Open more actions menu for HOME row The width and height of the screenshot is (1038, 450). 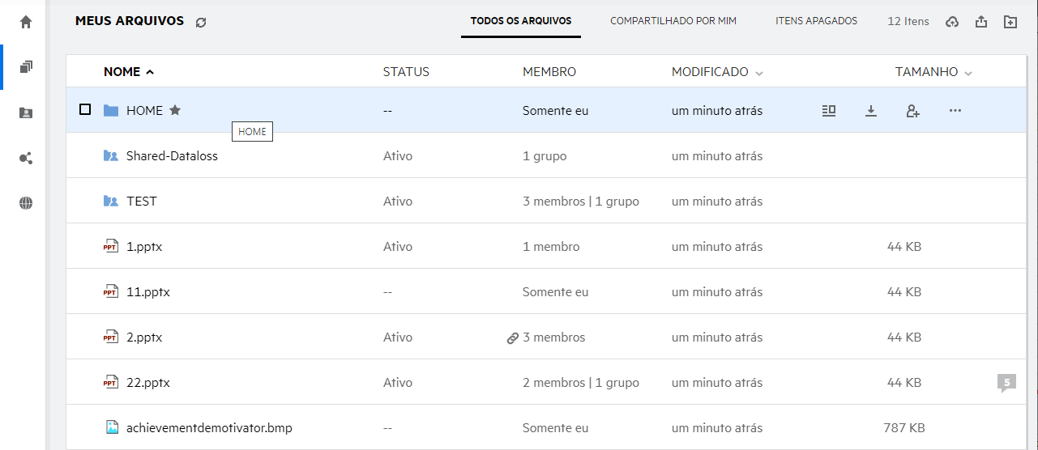pos(955,111)
